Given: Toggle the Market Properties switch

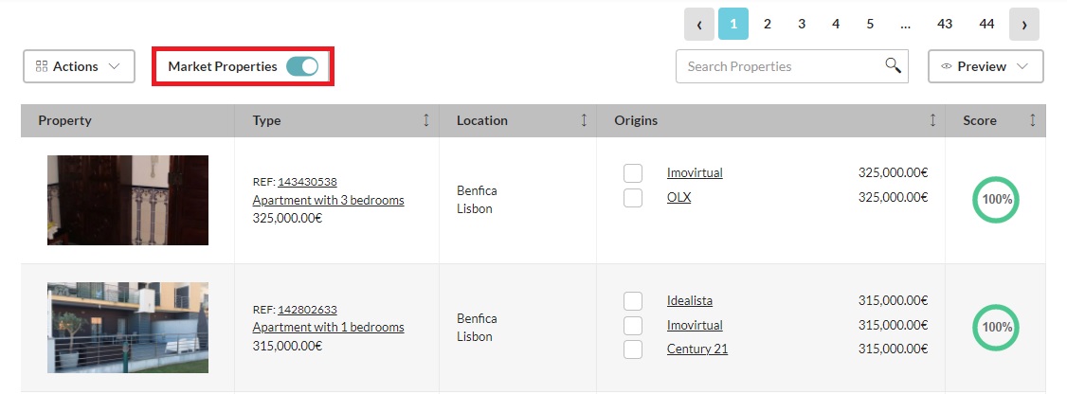Looking at the screenshot, I should coord(302,66).
